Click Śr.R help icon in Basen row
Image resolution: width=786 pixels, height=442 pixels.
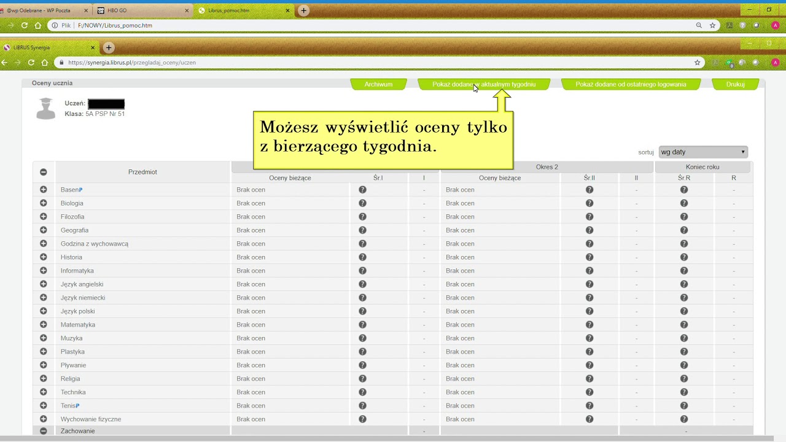(684, 190)
